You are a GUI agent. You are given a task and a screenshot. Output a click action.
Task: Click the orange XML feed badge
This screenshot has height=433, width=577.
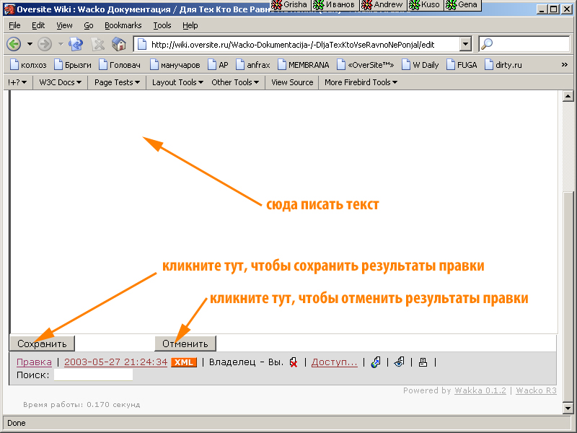184,362
